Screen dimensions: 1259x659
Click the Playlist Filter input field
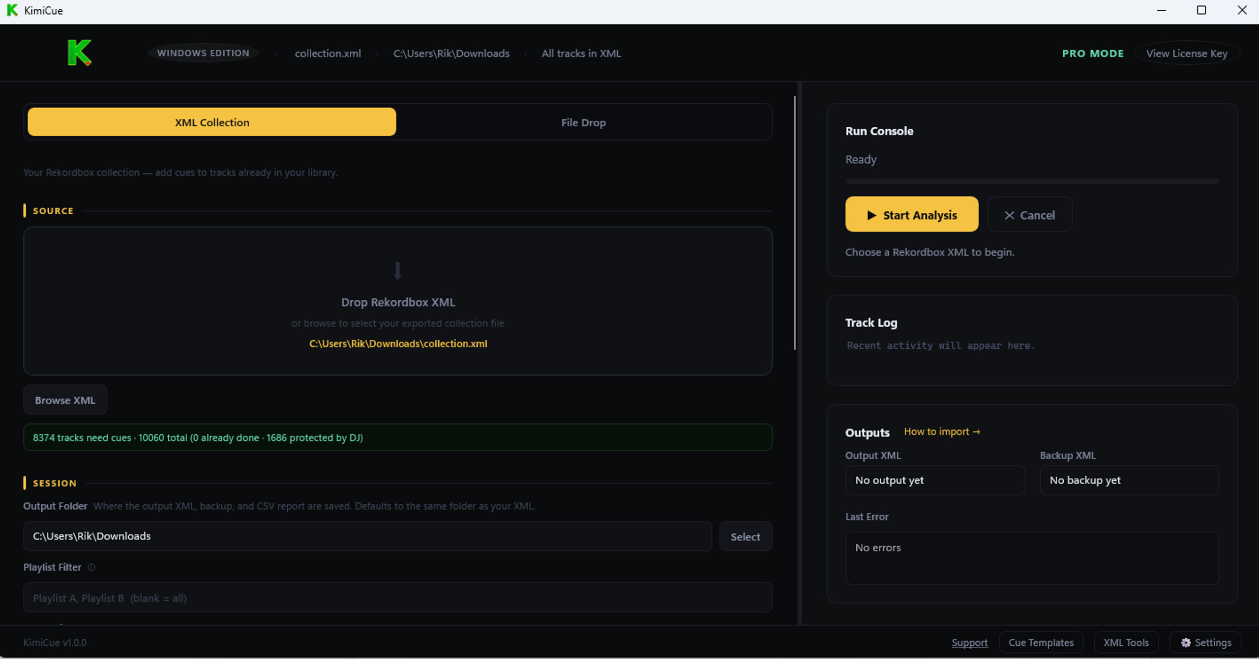coord(398,598)
